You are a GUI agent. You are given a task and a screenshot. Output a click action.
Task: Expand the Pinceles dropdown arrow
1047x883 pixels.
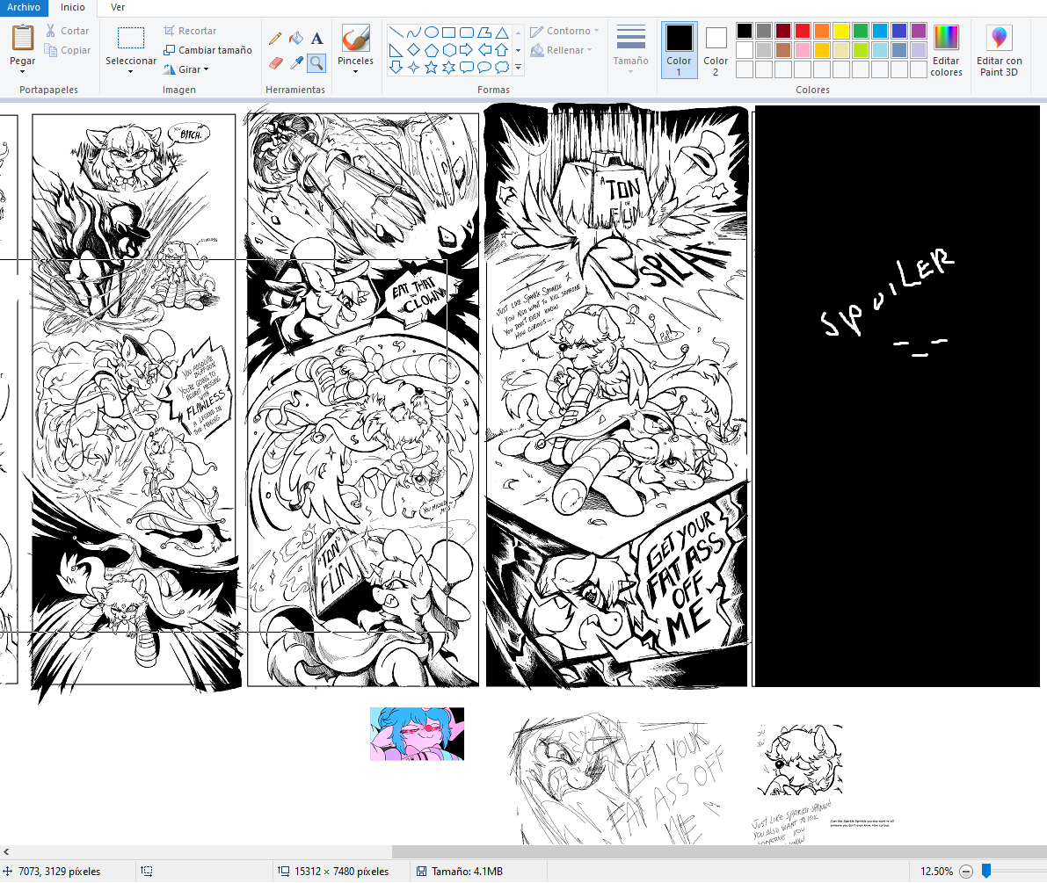356,71
